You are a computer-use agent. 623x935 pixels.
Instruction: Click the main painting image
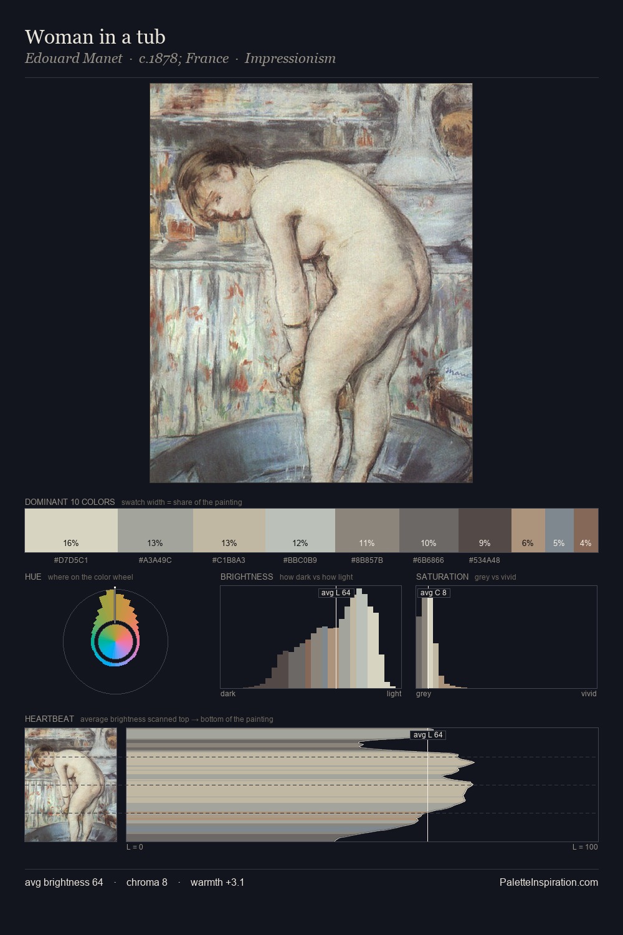tap(311, 283)
